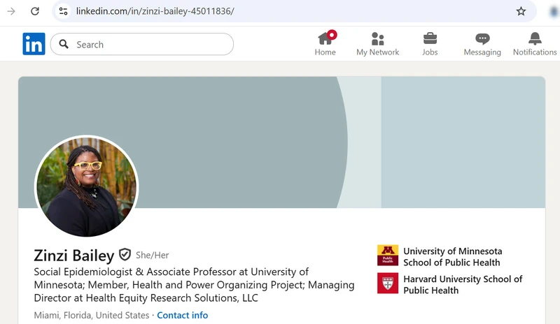Bookmark this page with the star

(521, 11)
